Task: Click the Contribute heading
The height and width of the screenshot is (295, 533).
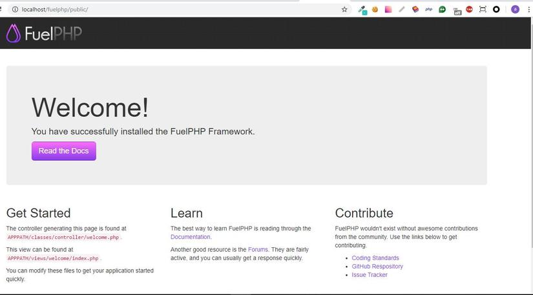Action: tap(364, 213)
